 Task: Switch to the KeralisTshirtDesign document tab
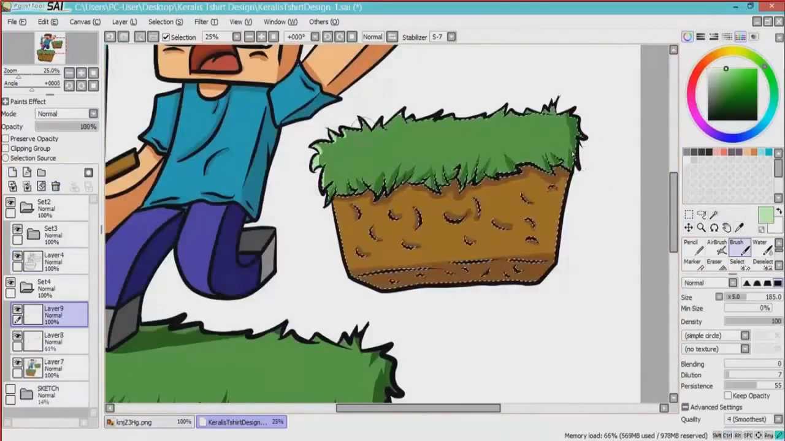coord(242,422)
